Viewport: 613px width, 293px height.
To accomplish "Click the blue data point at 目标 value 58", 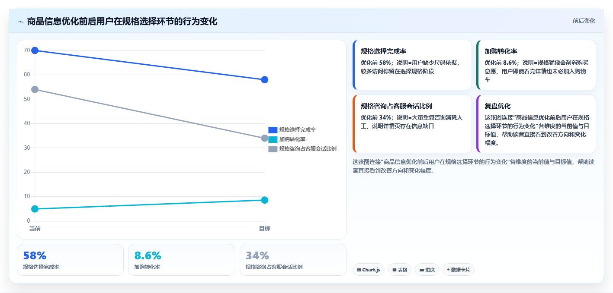I will pyautogui.click(x=265, y=80).
